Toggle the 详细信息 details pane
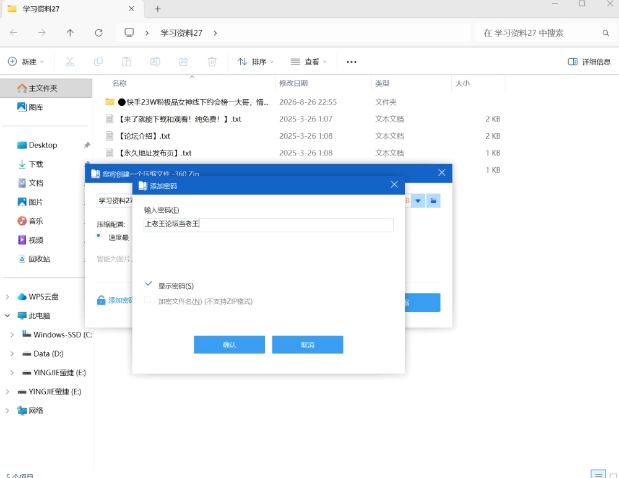The height and width of the screenshot is (478, 619). pyautogui.click(x=589, y=62)
